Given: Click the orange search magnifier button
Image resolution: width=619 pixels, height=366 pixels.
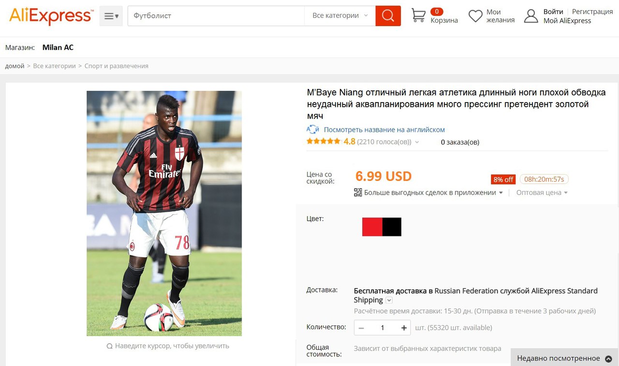Looking at the screenshot, I should [x=388, y=16].
